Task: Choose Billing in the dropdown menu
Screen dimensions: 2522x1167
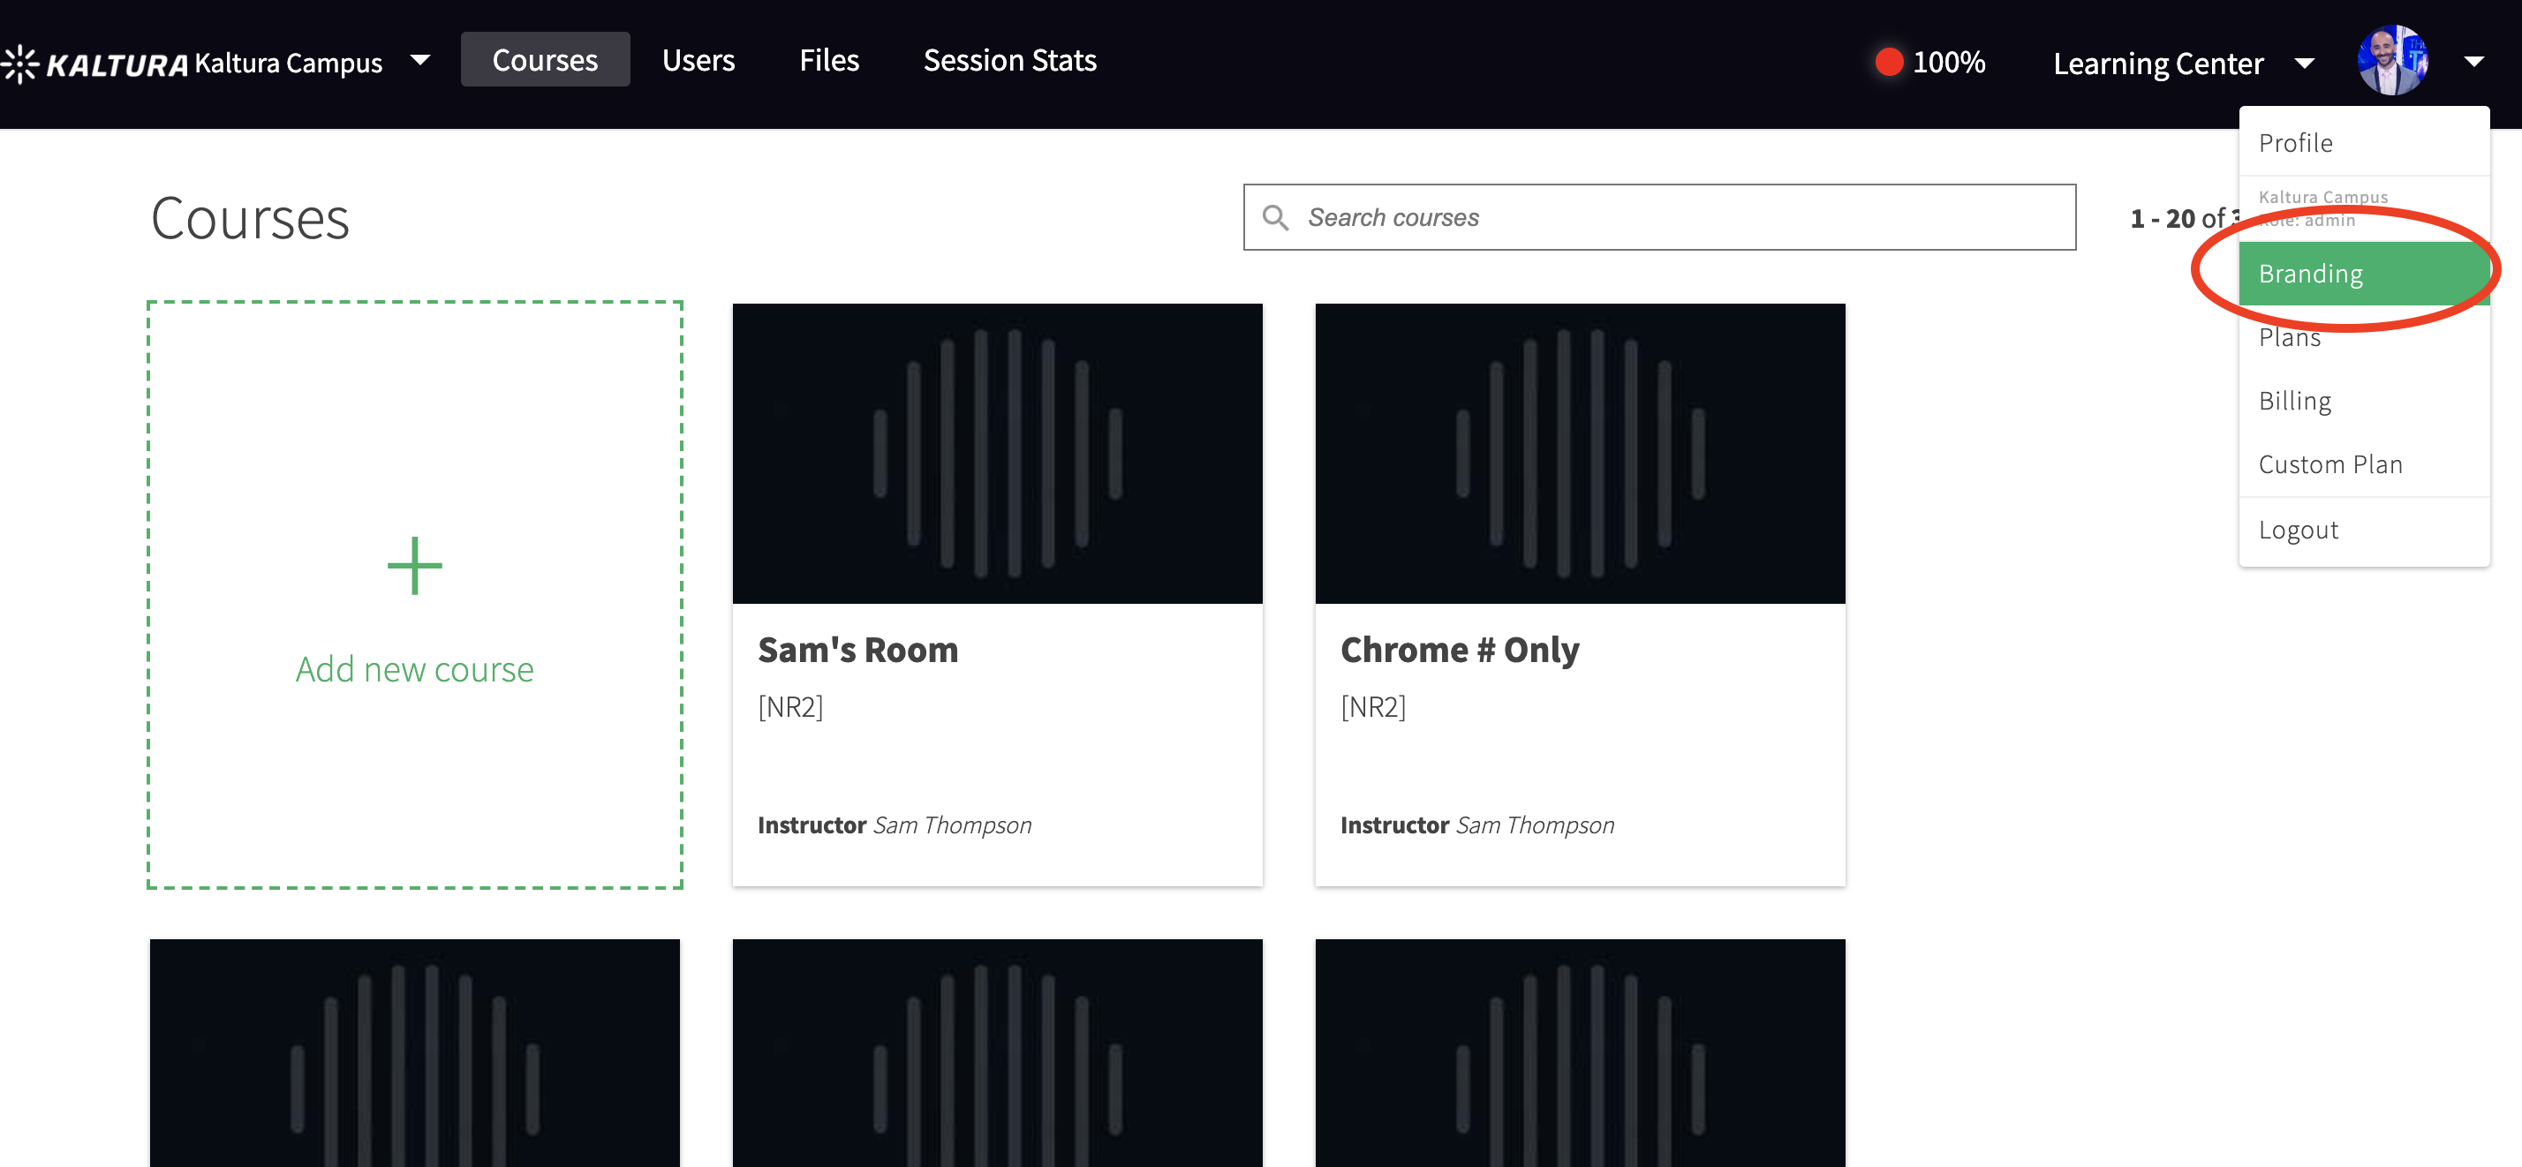Action: 2294,401
